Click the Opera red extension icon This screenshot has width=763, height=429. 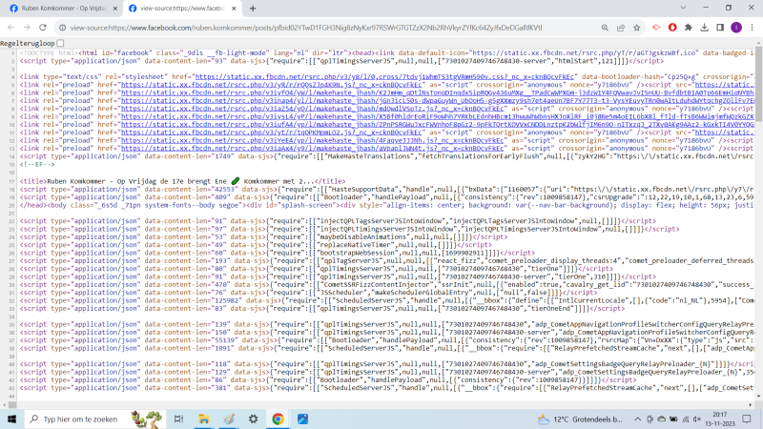click(672, 28)
